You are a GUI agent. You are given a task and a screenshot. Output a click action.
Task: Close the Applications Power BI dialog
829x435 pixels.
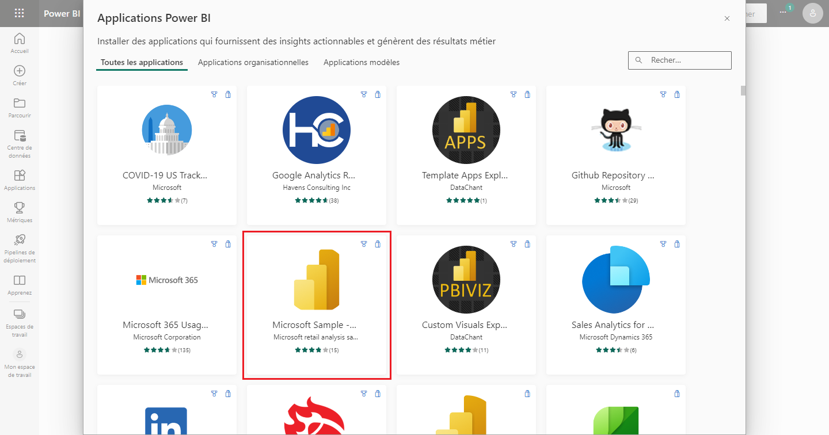[x=727, y=18]
